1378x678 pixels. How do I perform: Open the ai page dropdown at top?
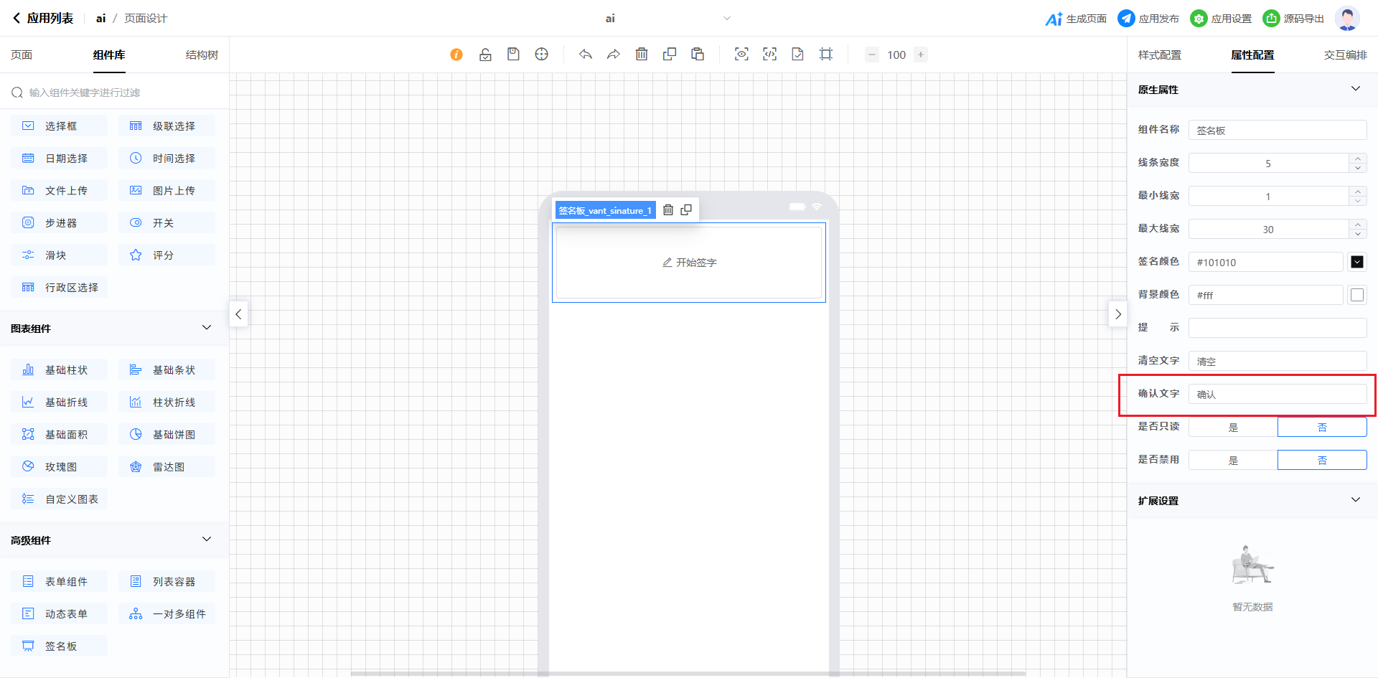[726, 19]
